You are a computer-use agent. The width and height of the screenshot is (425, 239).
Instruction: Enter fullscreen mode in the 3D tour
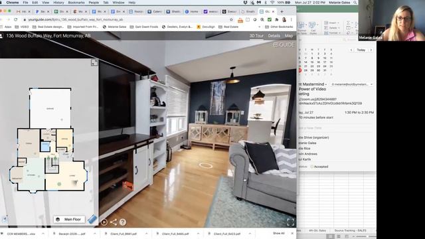click(x=291, y=222)
